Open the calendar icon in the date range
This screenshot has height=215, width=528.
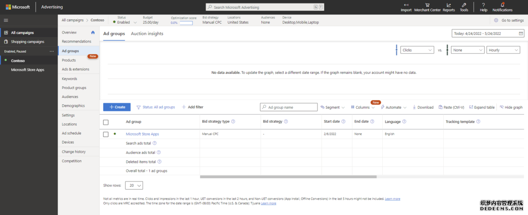coord(521,33)
